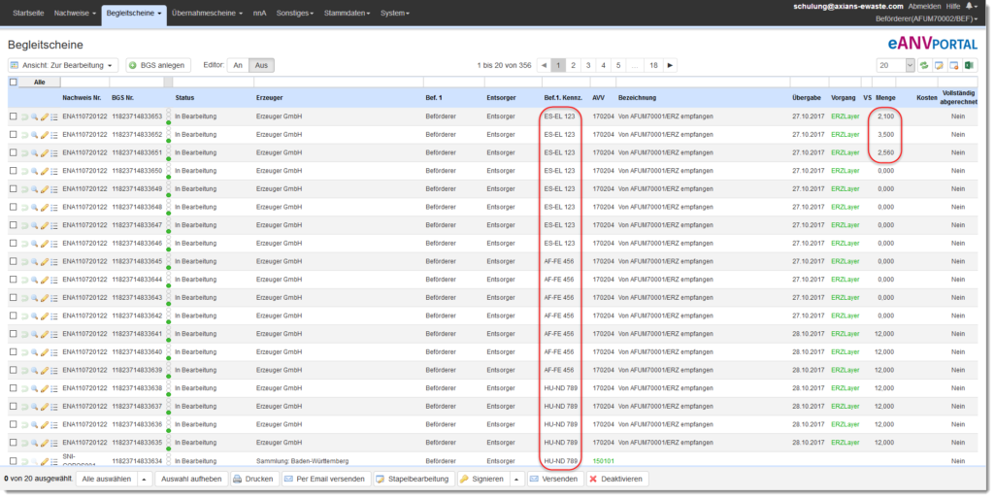Check the row for BGS 11823714833644

[14, 280]
